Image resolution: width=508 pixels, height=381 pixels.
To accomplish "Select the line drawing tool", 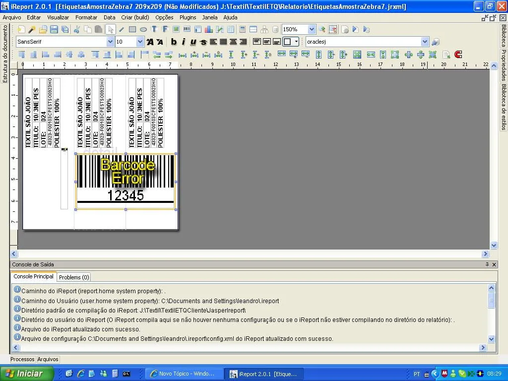I will [122, 30].
